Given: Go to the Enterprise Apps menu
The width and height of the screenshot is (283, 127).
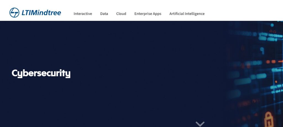Looking at the screenshot, I should [148, 14].
